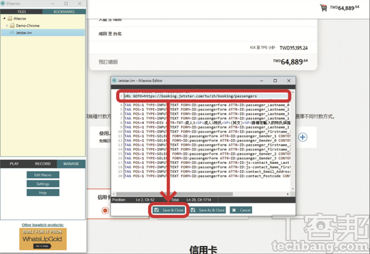370x254 pixels.
Task: Click Save & Close in the editor
Action: click(168, 210)
